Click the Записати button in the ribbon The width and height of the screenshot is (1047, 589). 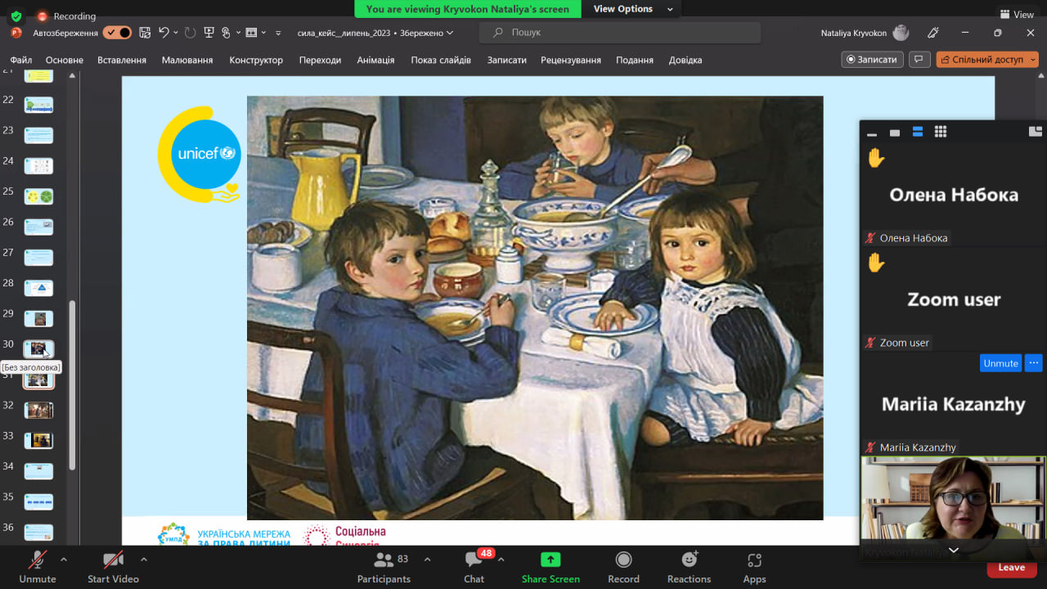872,60
